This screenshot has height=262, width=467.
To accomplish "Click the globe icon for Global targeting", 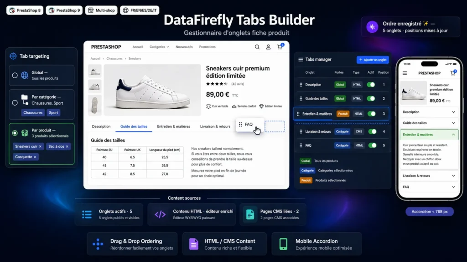I will 25,76.
